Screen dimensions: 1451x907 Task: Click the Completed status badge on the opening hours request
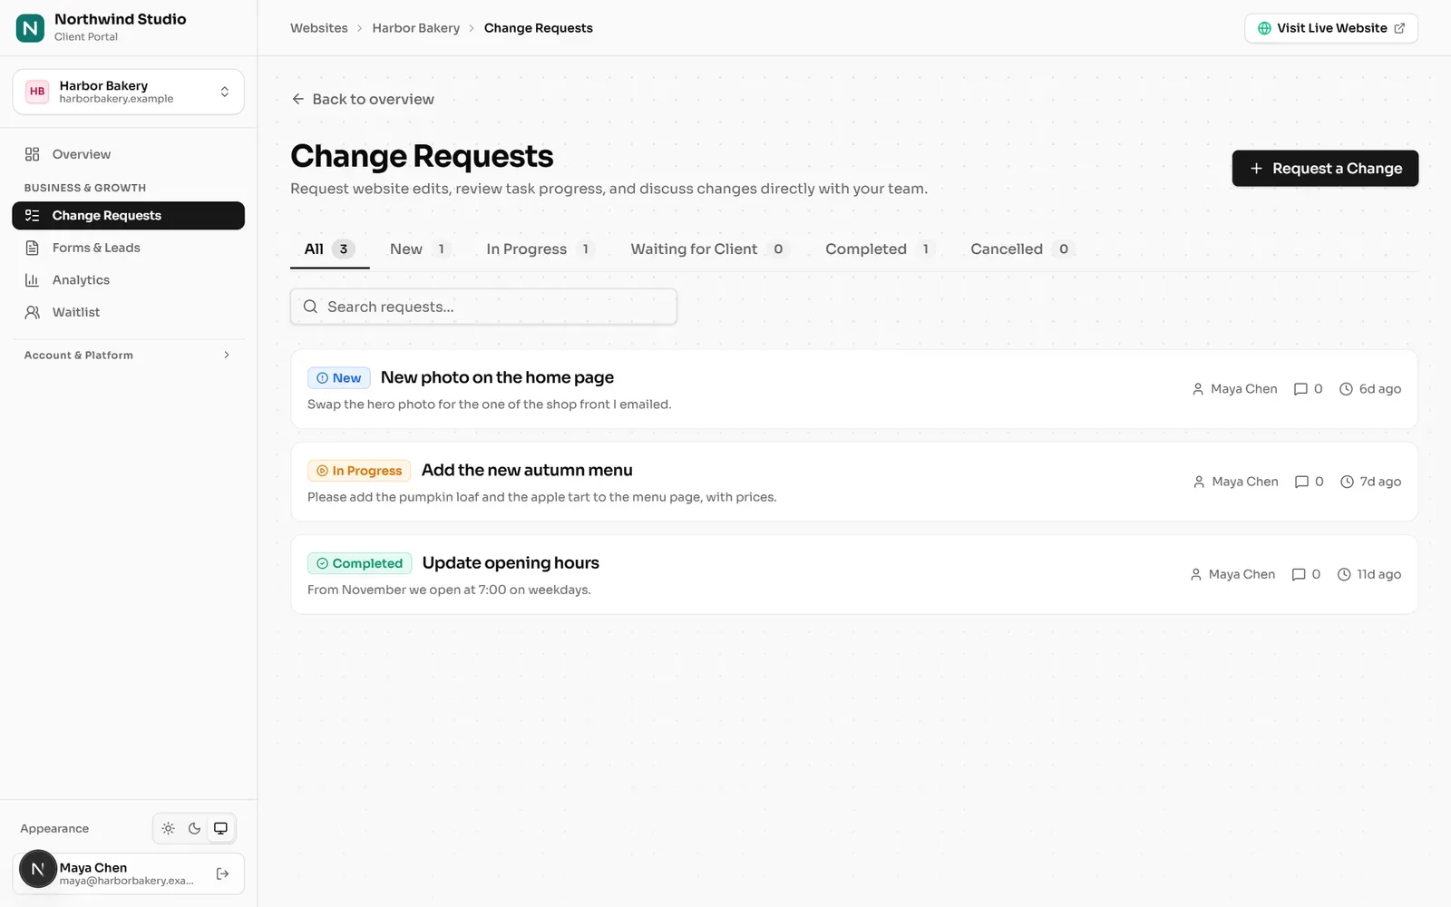pyautogui.click(x=360, y=563)
